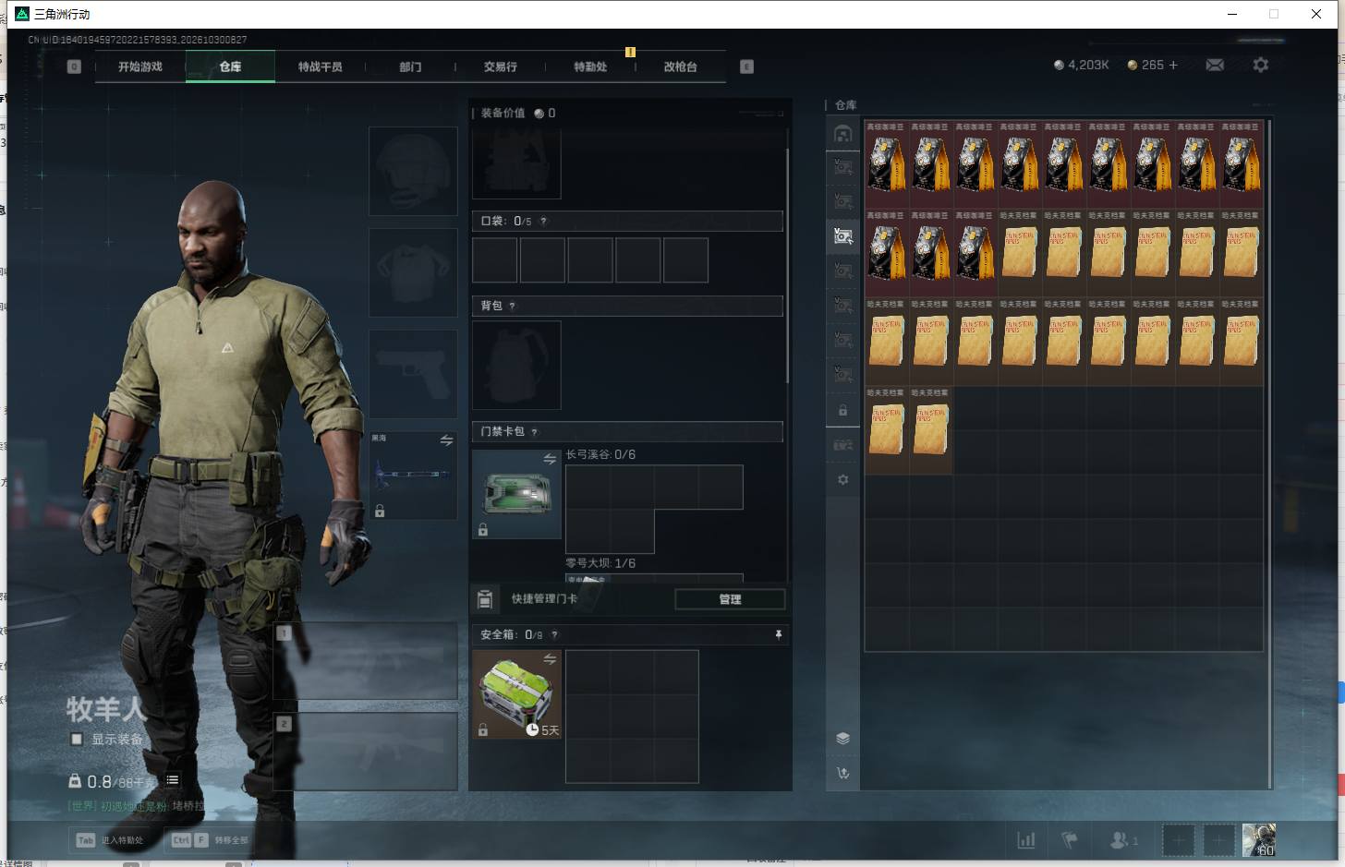Viewport: 1345px width, 867px height.
Task: Toggle the 显示装备 checkbox
Action: 77,739
